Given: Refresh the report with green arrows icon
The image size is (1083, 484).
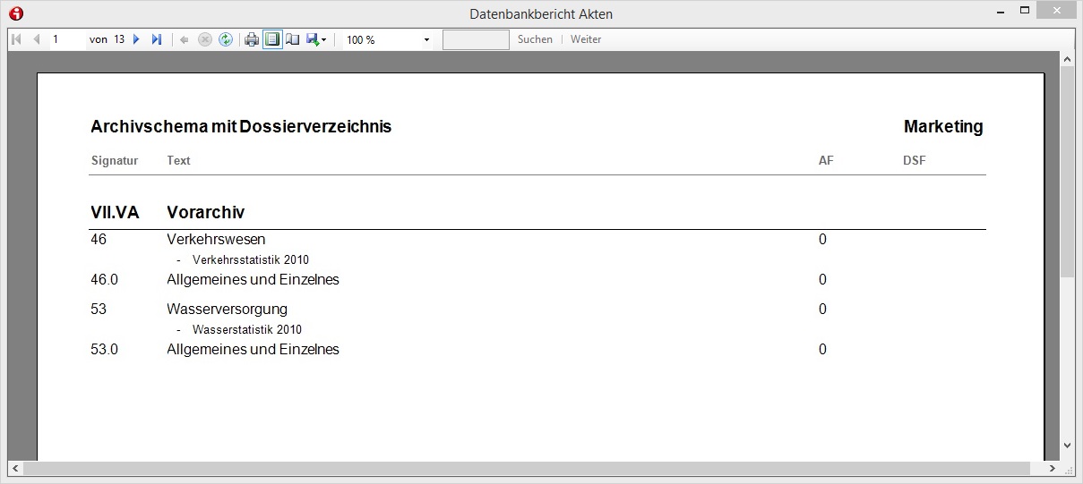Looking at the screenshot, I should click(x=226, y=39).
